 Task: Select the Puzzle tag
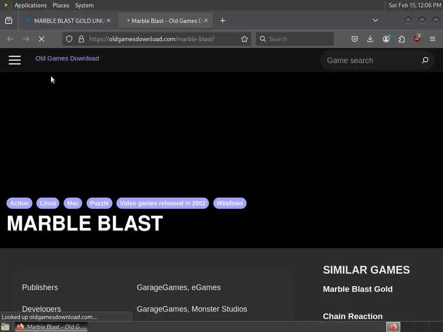tap(100, 203)
